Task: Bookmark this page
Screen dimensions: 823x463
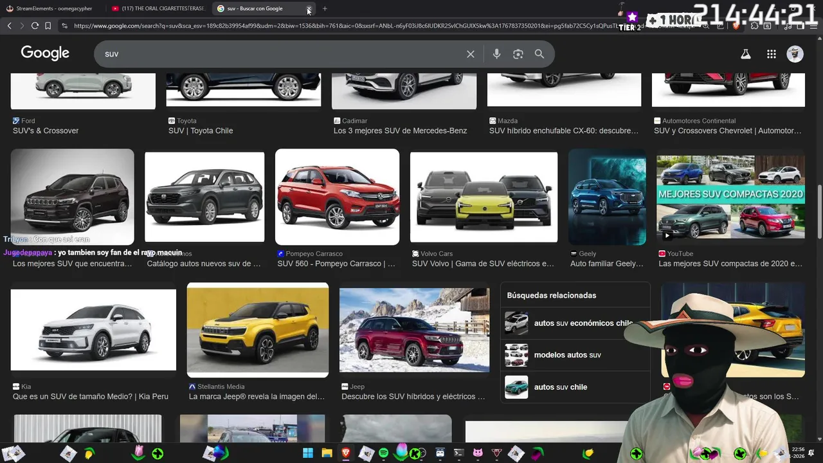Action: [x=48, y=26]
